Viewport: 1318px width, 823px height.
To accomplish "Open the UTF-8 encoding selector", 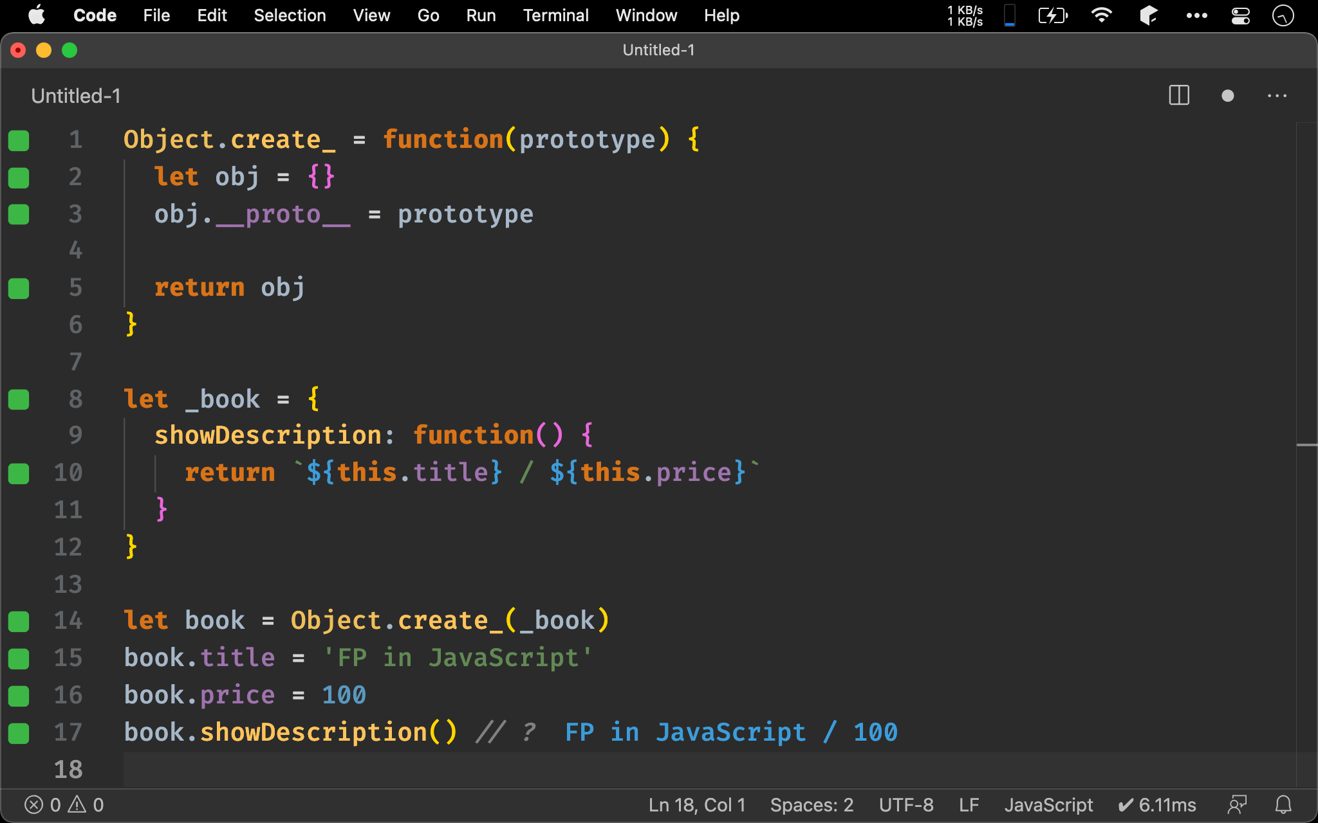I will click(x=905, y=804).
